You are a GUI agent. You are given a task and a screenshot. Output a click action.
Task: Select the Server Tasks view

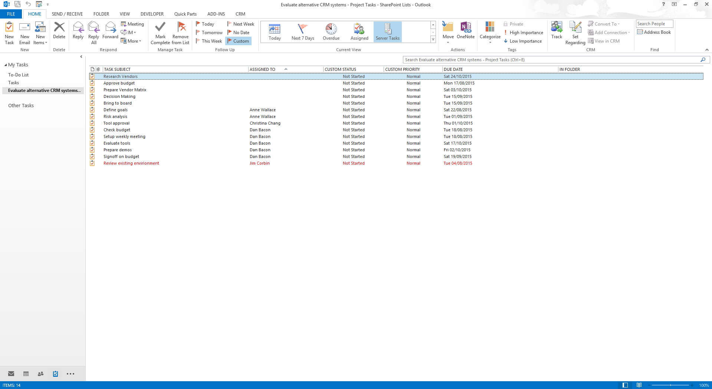coord(387,32)
